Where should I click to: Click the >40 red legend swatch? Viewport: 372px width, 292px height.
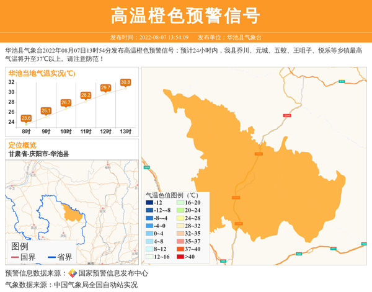point(179,257)
